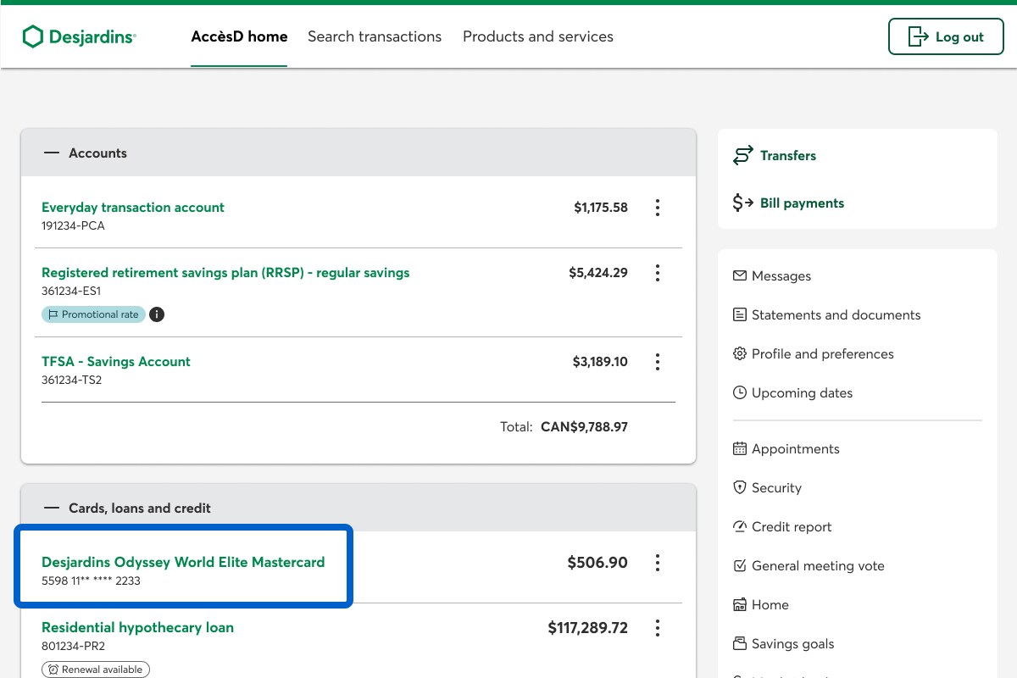Open the Transfers link

(x=787, y=156)
